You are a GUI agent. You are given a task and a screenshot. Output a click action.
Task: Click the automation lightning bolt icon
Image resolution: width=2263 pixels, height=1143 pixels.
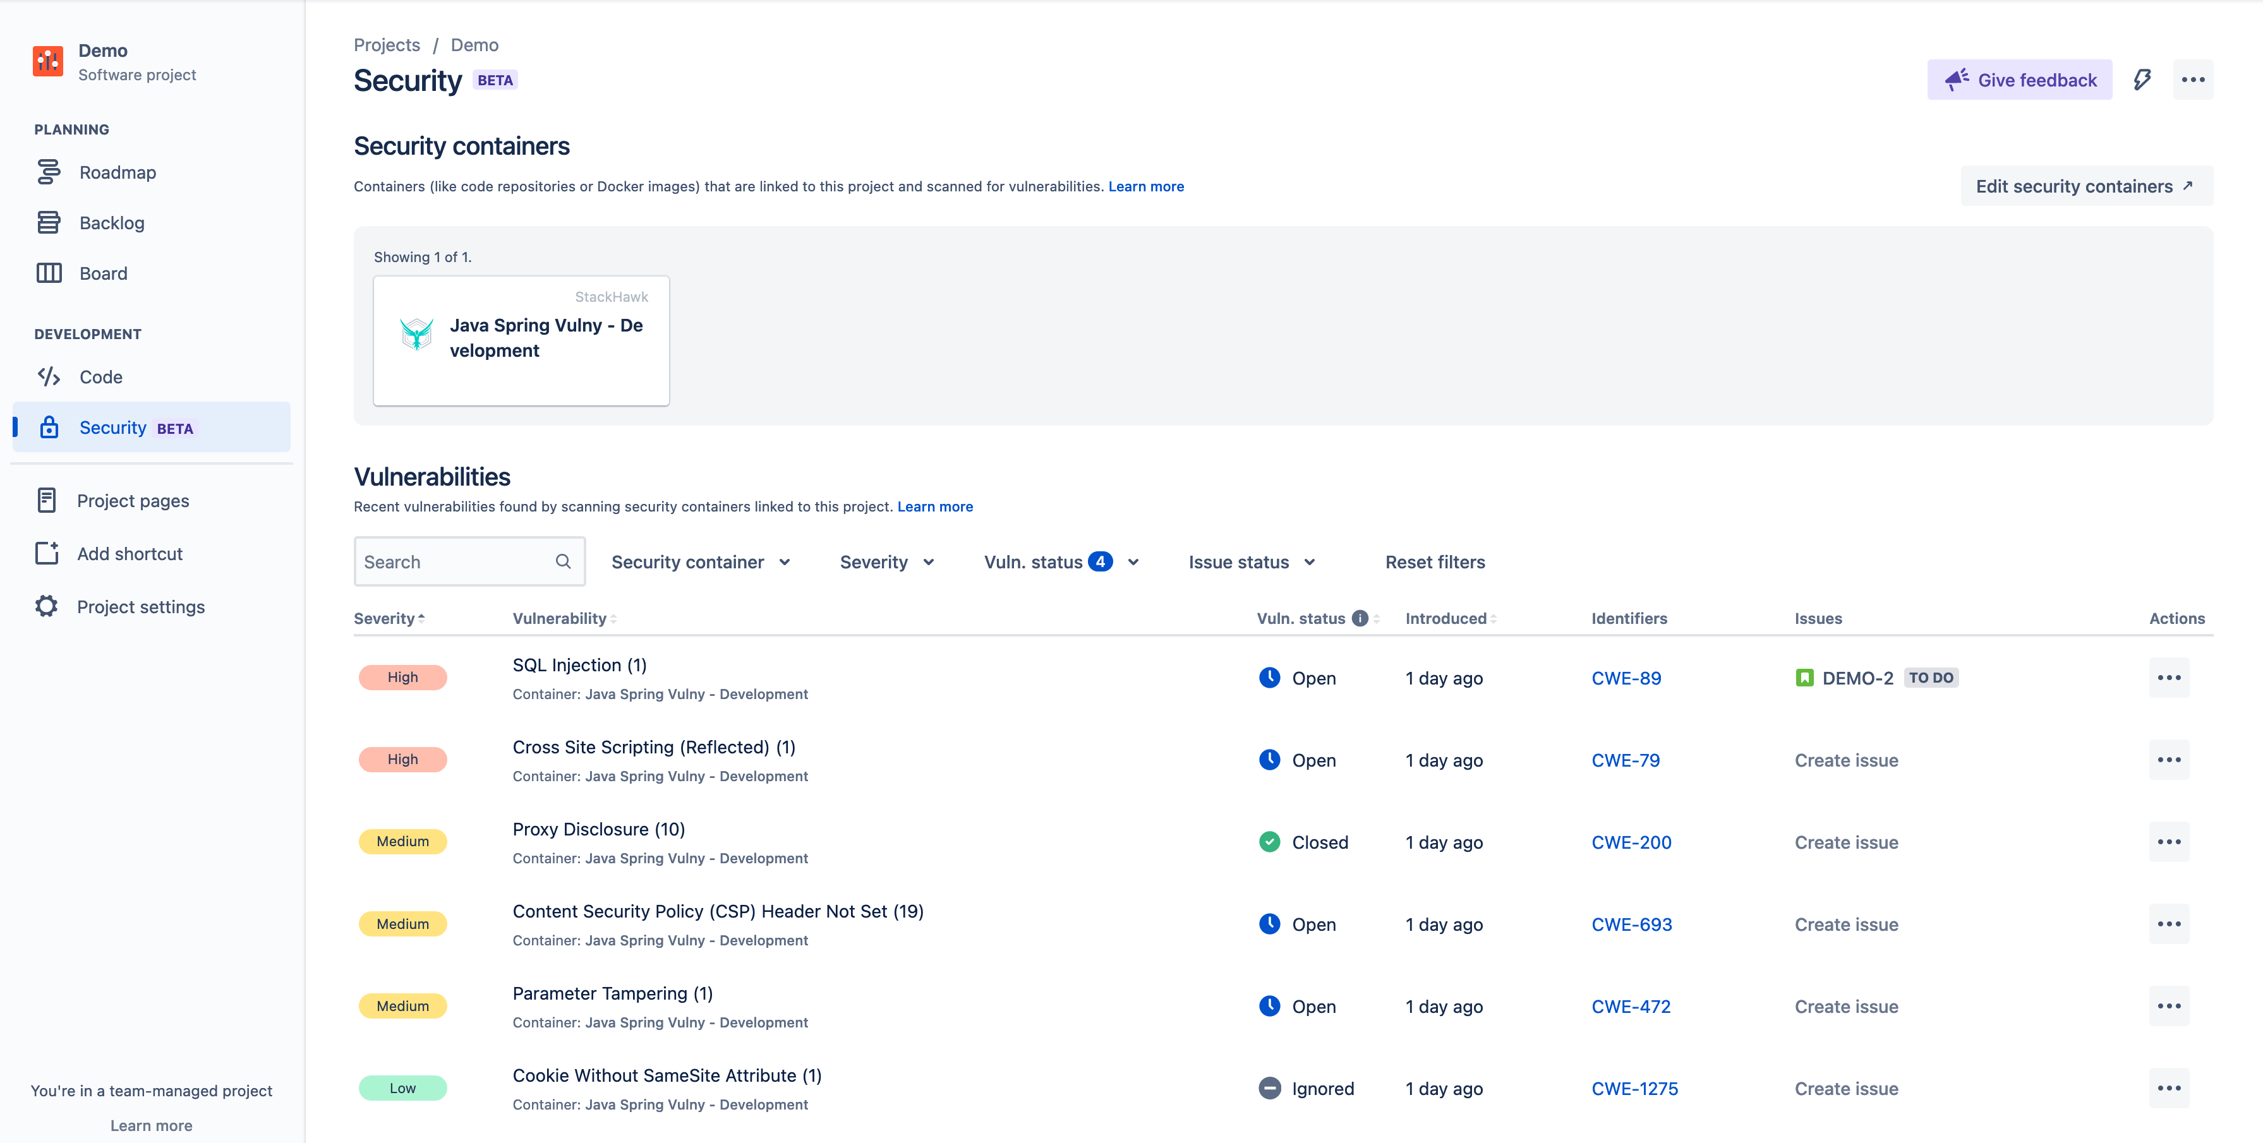pyautogui.click(x=2142, y=80)
